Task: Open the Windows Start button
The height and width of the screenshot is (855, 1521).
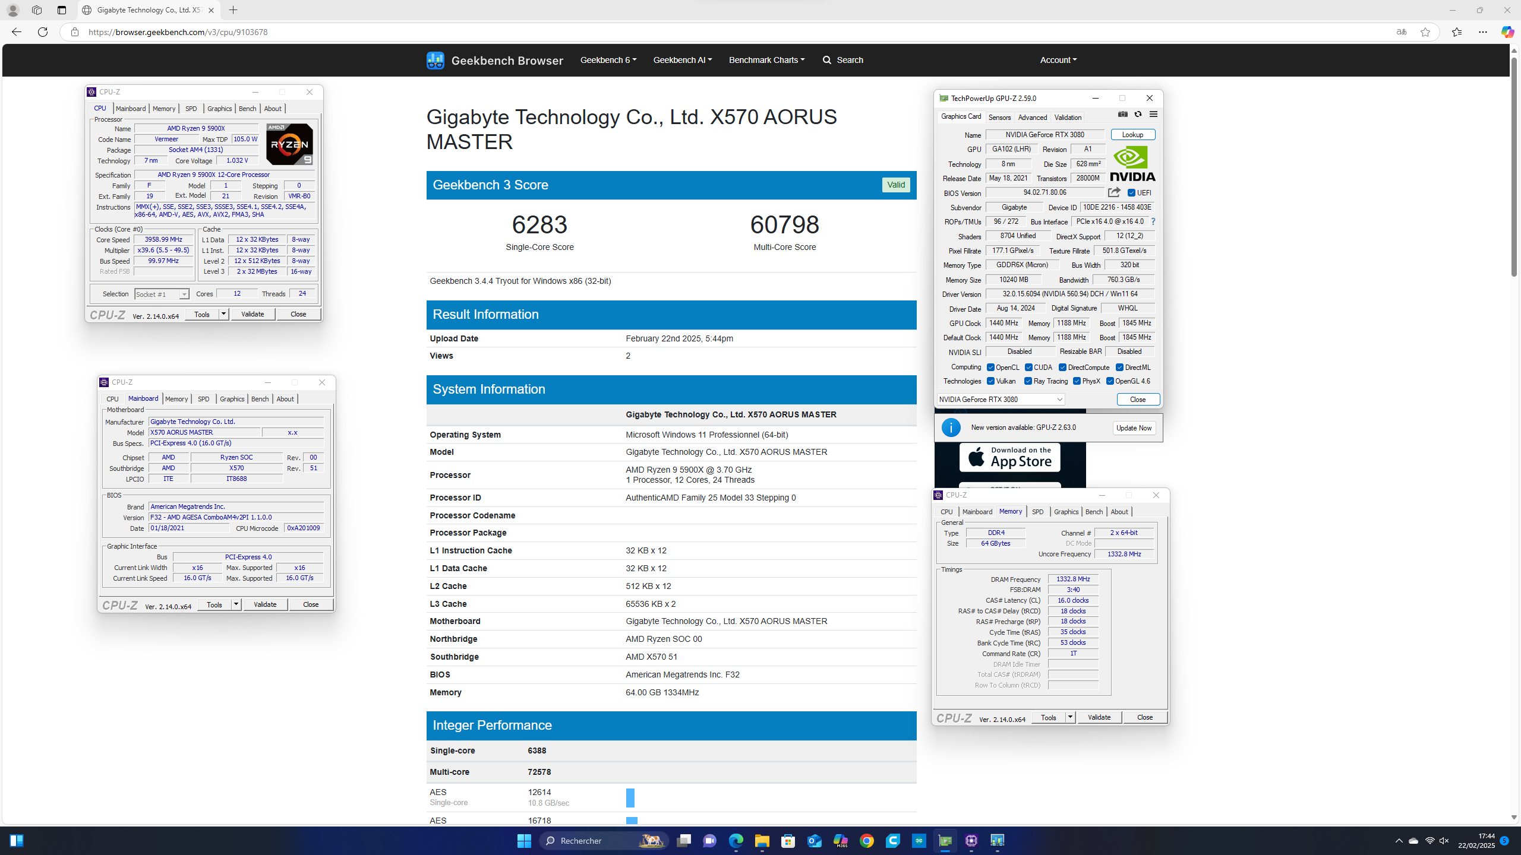Action: (524, 841)
